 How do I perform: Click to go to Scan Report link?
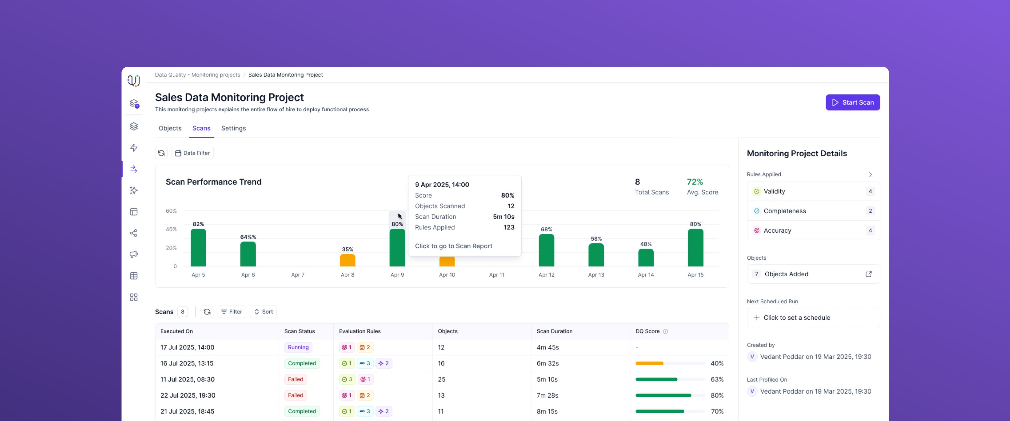pyautogui.click(x=453, y=246)
